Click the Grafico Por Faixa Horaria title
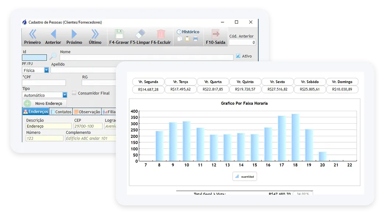384x215 pixels. tap(244, 103)
